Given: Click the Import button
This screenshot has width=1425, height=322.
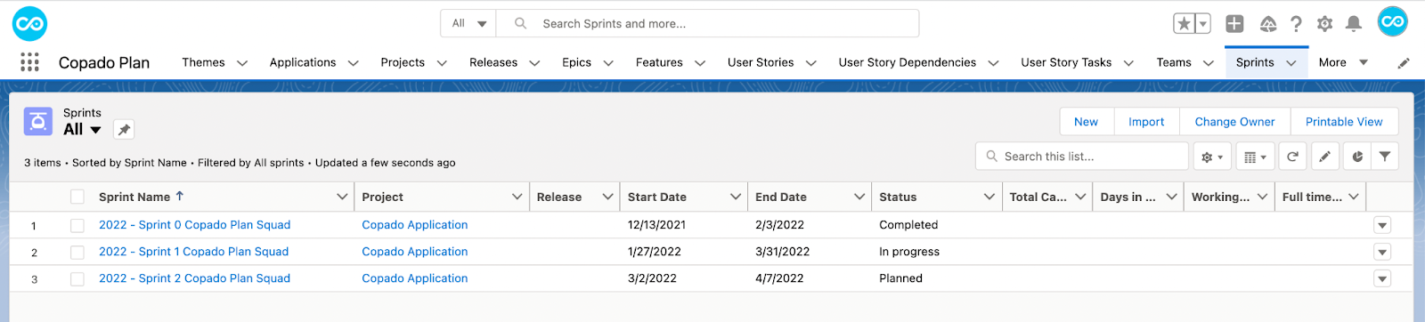Looking at the screenshot, I should (x=1146, y=122).
